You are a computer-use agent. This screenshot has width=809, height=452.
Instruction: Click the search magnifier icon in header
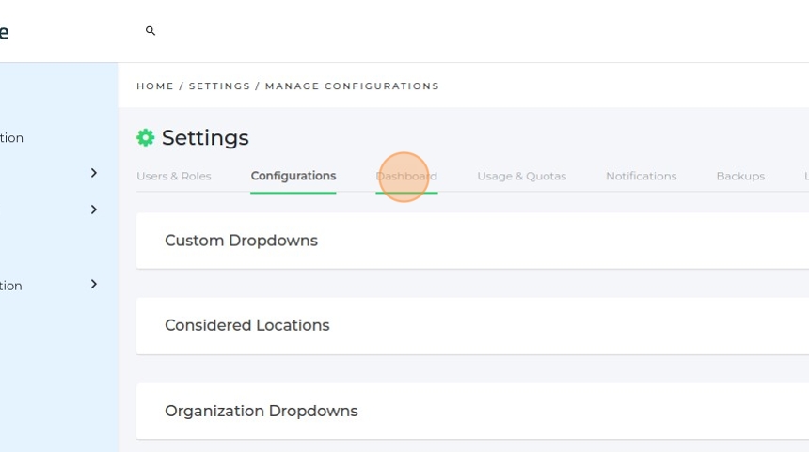click(151, 31)
